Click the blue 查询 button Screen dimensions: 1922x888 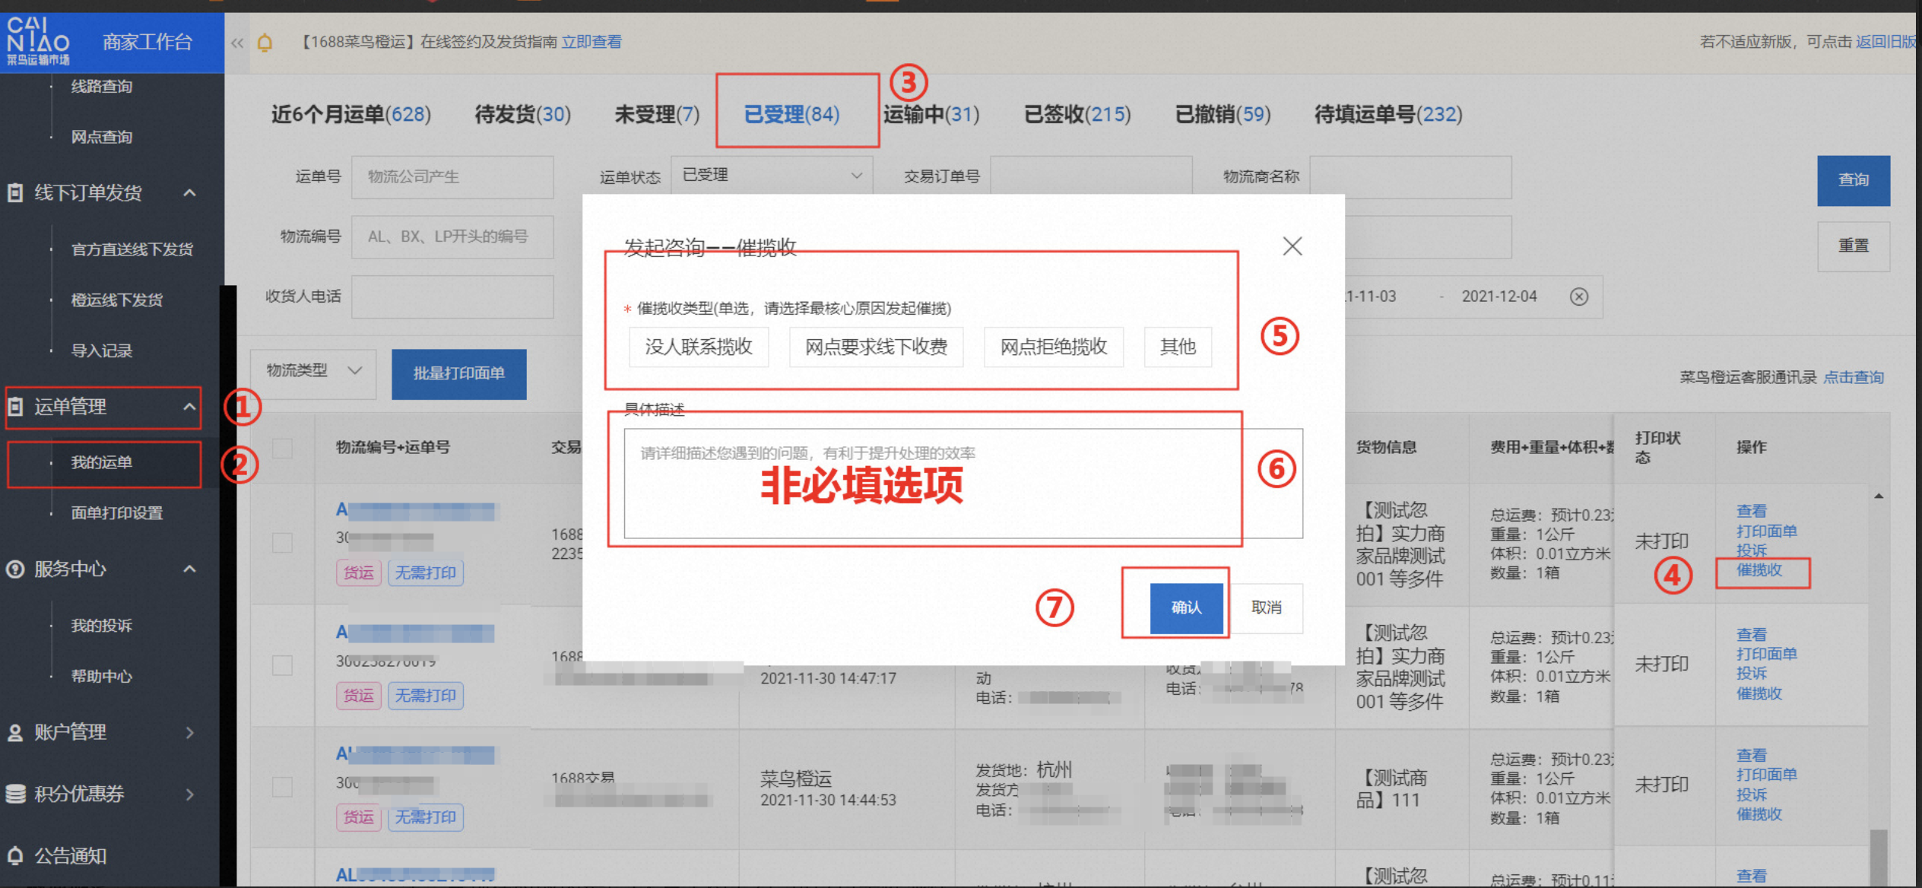1853,181
